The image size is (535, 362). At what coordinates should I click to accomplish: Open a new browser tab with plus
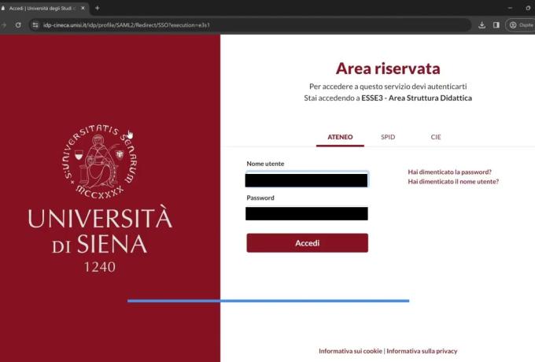point(98,8)
